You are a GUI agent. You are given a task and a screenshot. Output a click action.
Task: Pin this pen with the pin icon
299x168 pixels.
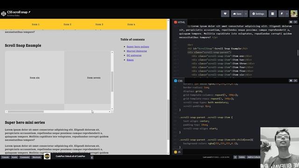coord(282,14)
